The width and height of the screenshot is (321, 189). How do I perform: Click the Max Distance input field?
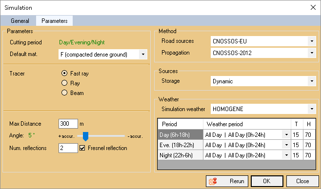click(x=68, y=124)
